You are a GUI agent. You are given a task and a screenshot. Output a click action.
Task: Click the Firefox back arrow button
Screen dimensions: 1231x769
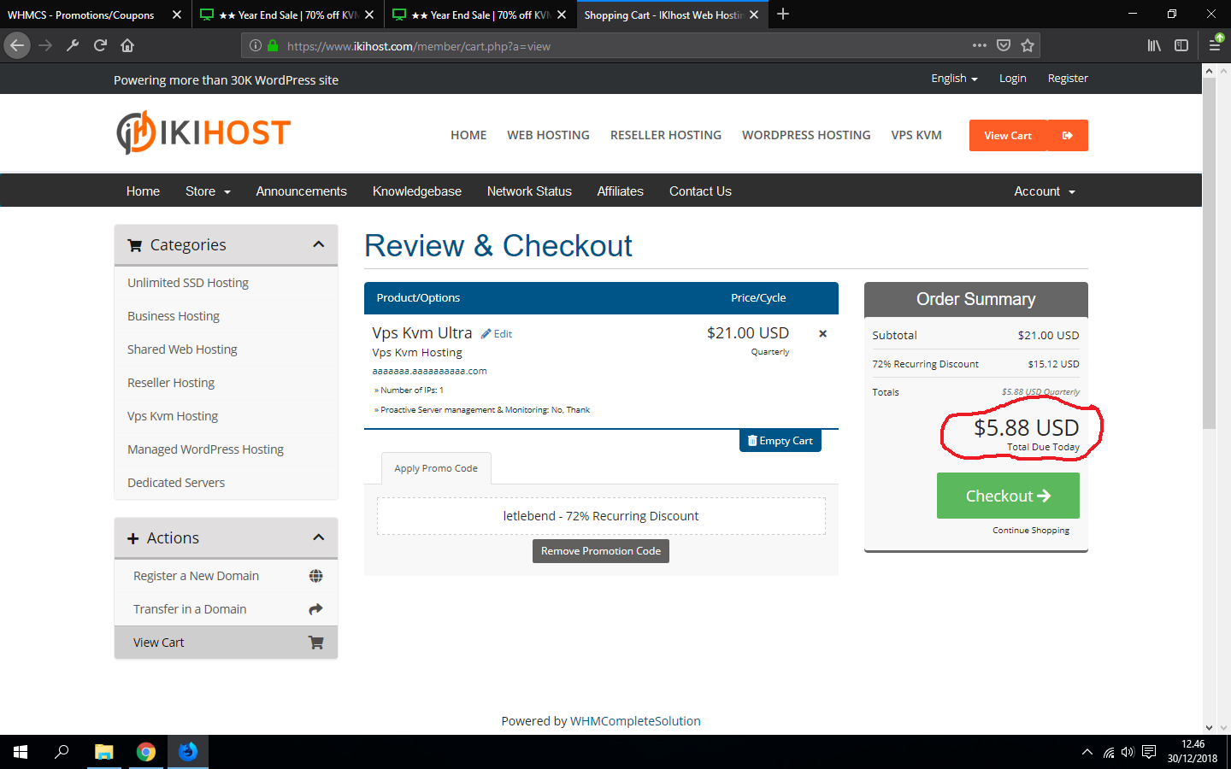17,45
